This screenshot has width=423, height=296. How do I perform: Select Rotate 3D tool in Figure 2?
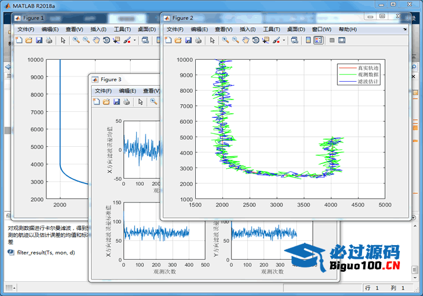(x=256, y=40)
